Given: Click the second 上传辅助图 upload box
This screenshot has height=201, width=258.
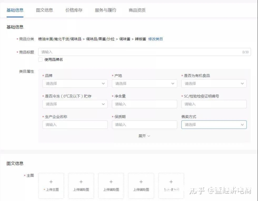Looking at the screenshot, I should [x=111, y=186].
